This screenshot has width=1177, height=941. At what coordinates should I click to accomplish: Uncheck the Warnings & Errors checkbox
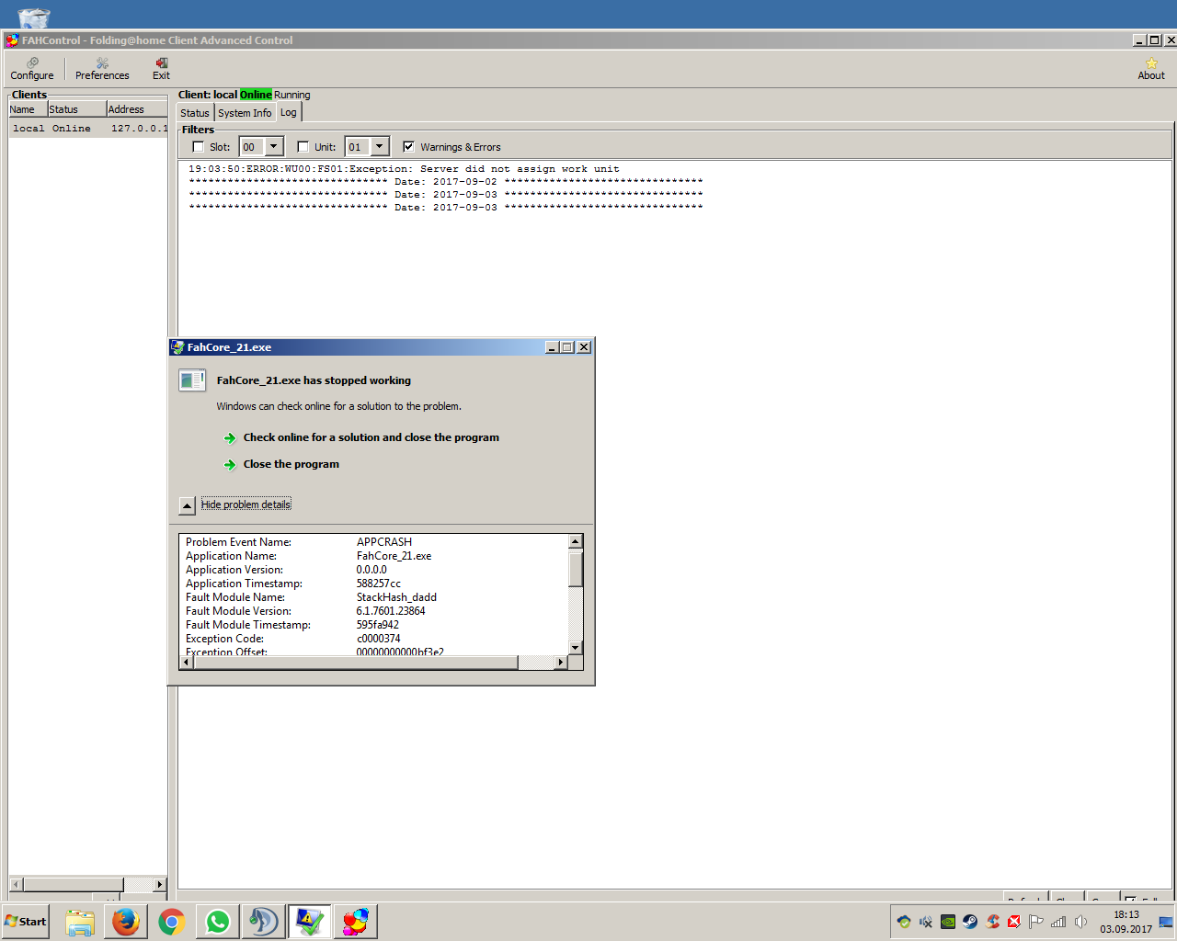coord(408,146)
